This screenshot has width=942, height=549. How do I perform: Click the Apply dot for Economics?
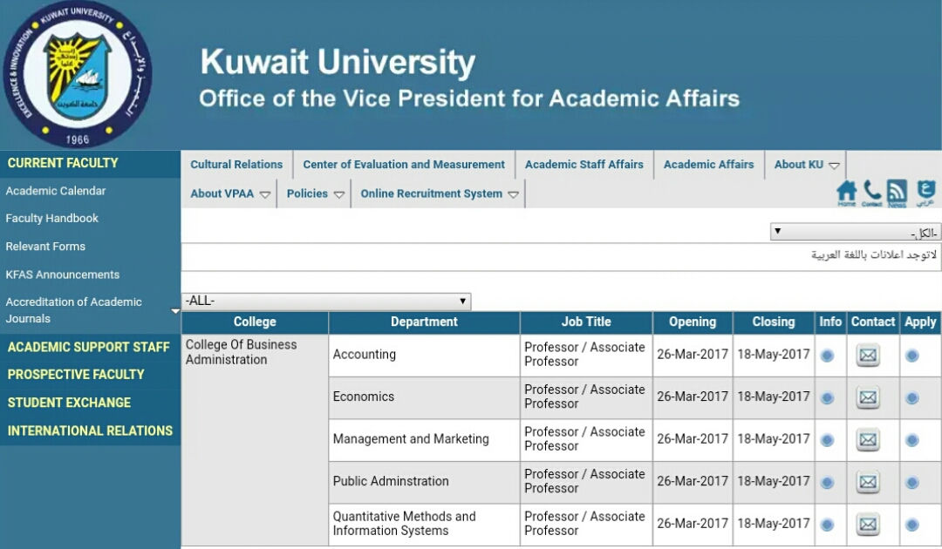pos(912,397)
